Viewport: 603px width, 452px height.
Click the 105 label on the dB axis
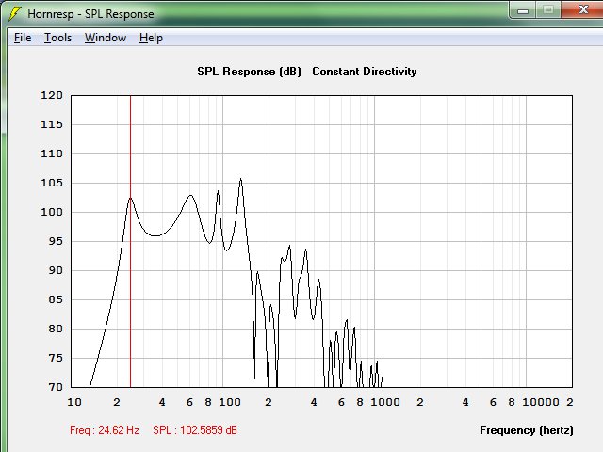click(x=52, y=183)
